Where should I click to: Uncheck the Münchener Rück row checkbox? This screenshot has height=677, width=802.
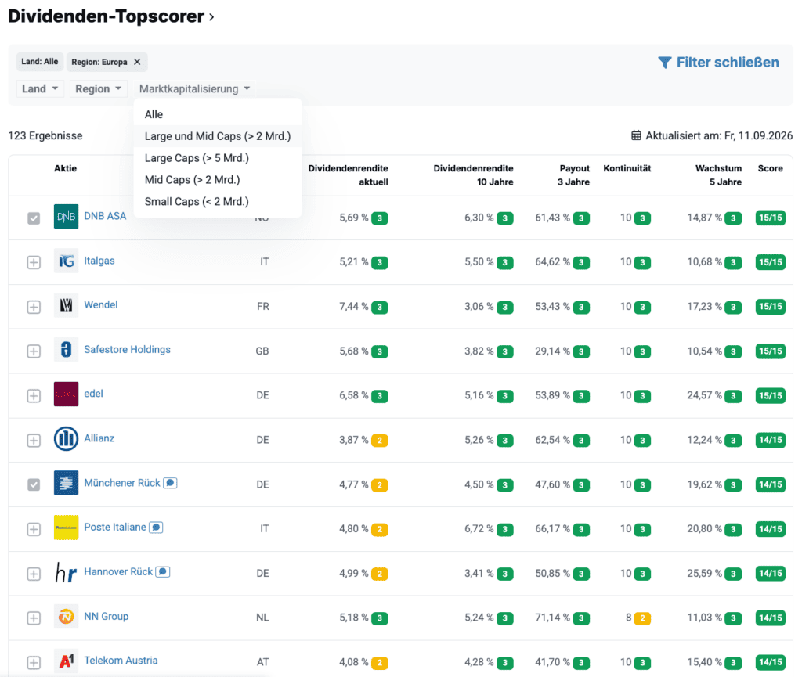click(34, 484)
